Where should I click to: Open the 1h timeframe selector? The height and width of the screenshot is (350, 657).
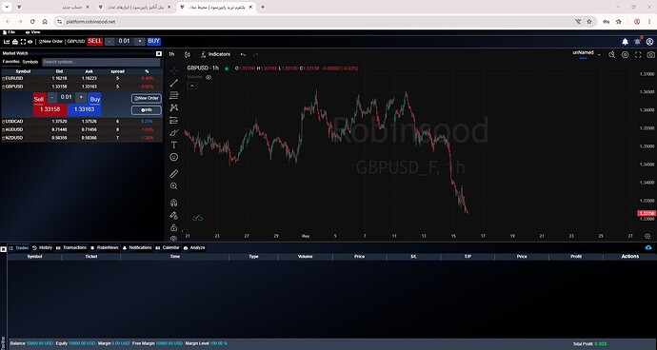tap(171, 54)
